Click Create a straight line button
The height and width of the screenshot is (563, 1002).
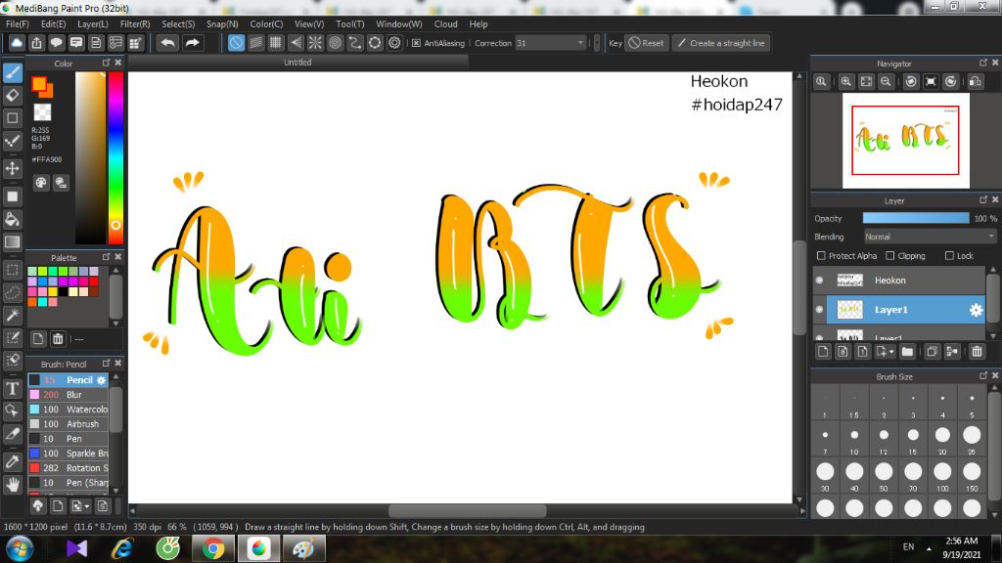click(720, 43)
